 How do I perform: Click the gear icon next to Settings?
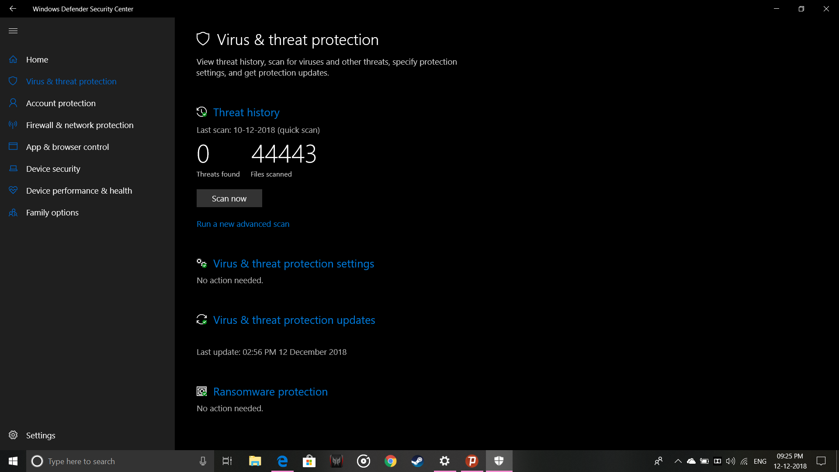pyautogui.click(x=13, y=435)
